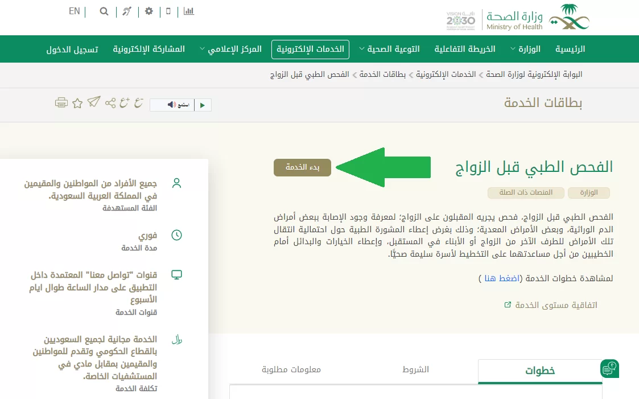Click the mobile phone icon

[x=168, y=11]
